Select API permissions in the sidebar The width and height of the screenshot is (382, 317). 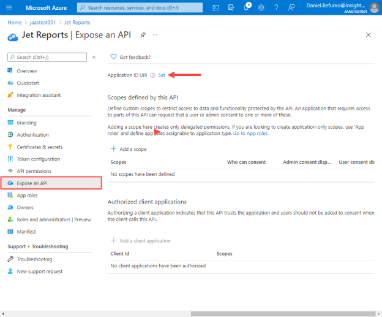[x=34, y=171]
